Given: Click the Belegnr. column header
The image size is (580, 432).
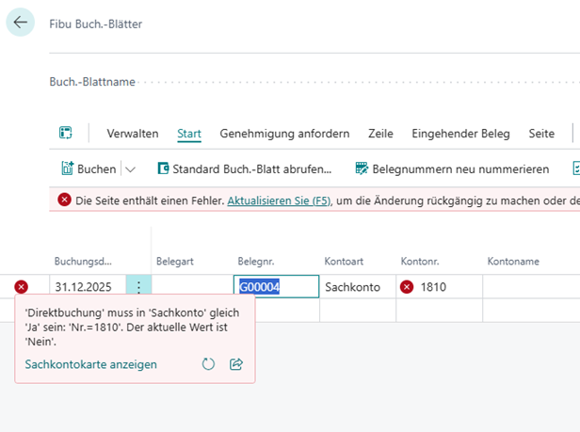Looking at the screenshot, I should click(x=256, y=261).
